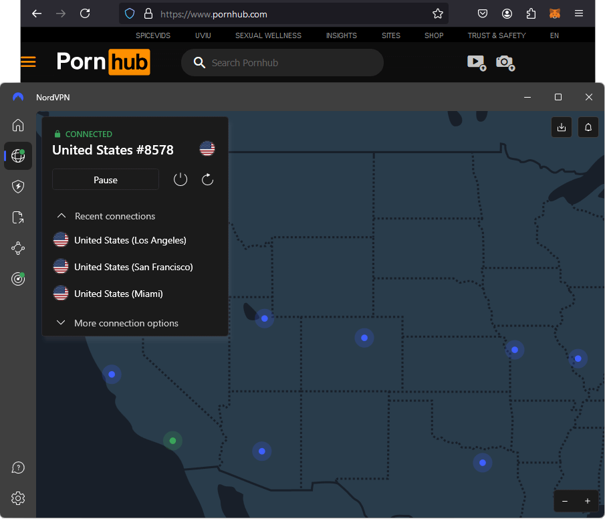Open browser account profile icon
The height and width of the screenshot is (519, 607).
507,14
